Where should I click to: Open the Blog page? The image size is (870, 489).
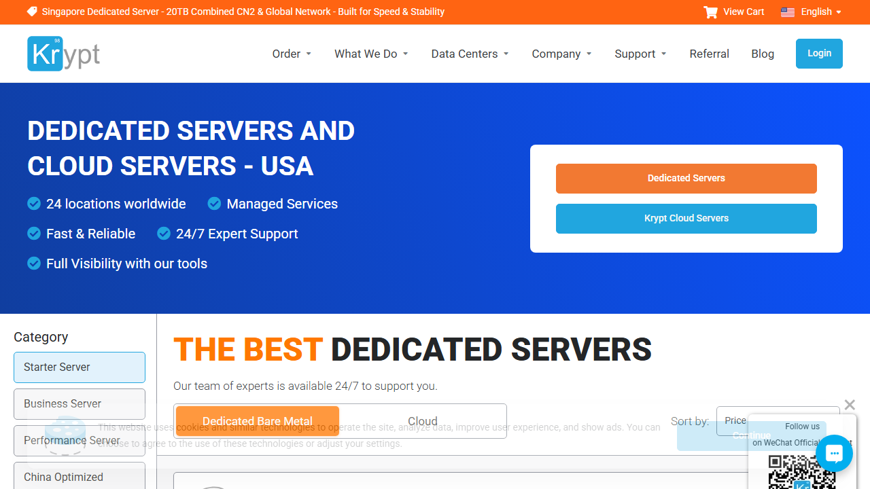click(763, 54)
